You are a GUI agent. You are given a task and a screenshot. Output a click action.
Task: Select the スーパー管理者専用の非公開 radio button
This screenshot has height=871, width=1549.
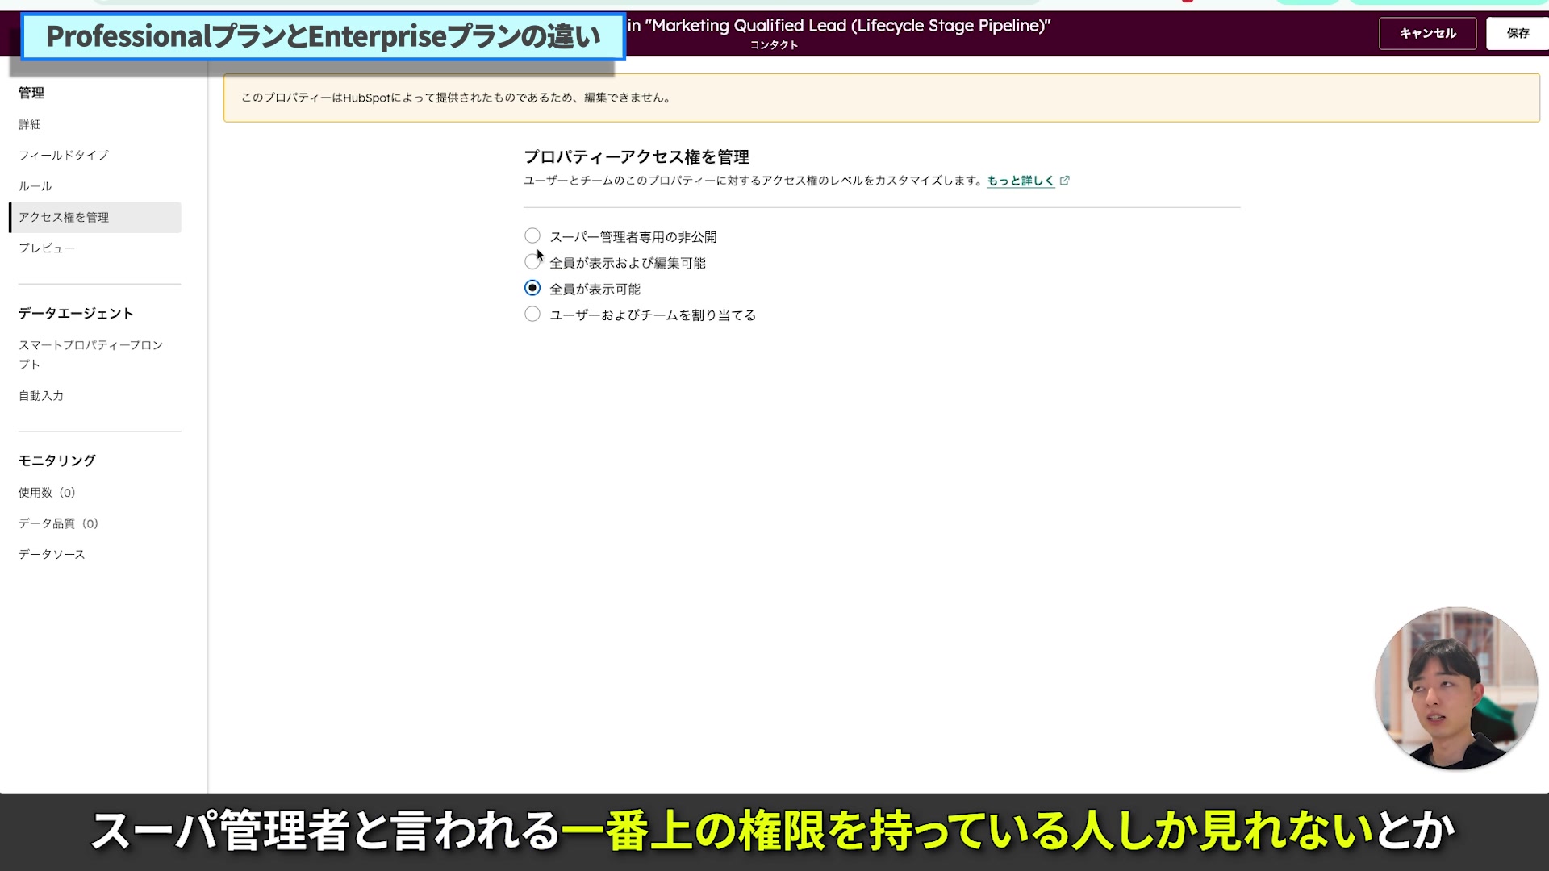click(x=532, y=235)
